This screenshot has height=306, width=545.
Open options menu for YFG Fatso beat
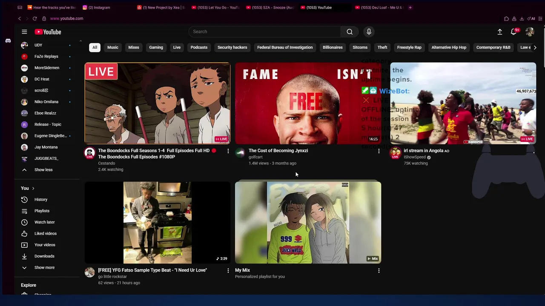pos(228,270)
